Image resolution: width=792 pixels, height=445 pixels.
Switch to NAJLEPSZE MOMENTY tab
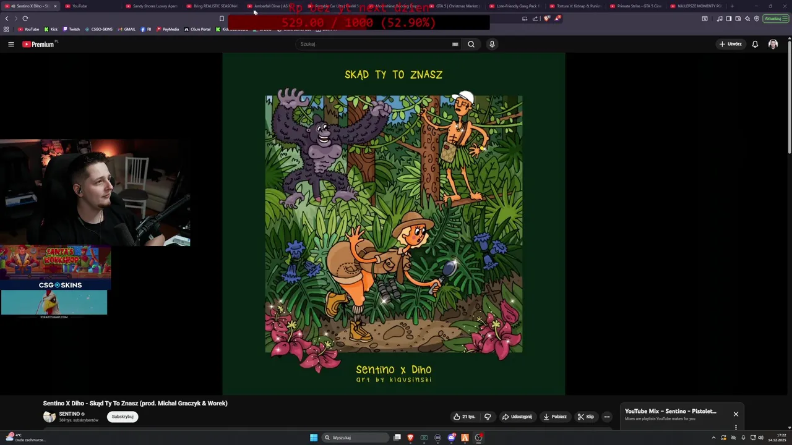pos(697,6)
